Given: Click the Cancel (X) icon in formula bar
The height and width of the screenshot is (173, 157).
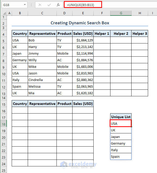Looking at the screenshot, I should (x=40, y=5).
